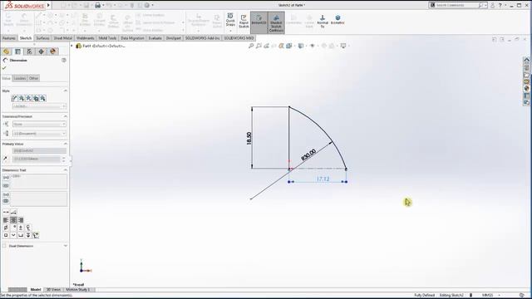This screenshot has width=532, height=299.
Task: Select center justify text icon
Action: click(x=13, y=220)
